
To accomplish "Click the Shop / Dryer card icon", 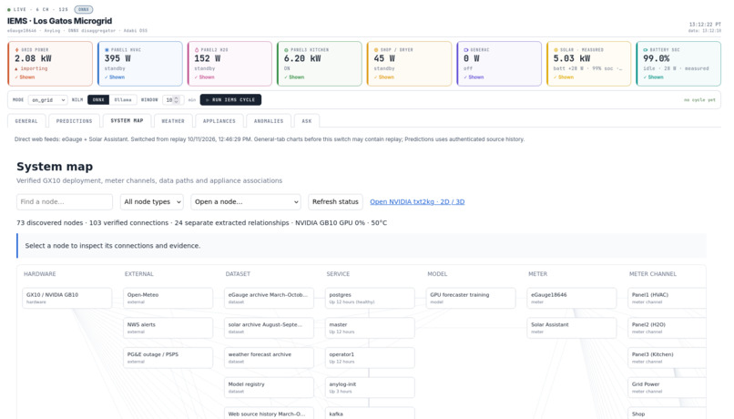I will click(376, 49).
